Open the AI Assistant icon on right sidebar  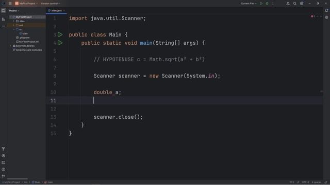326,17
